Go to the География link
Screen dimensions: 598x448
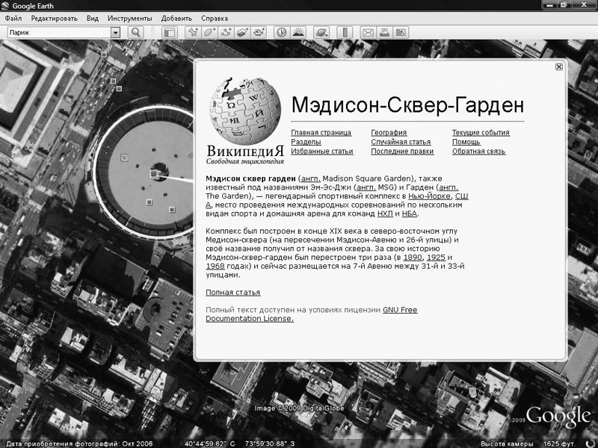pyautogui.click(x=389, y=133)
